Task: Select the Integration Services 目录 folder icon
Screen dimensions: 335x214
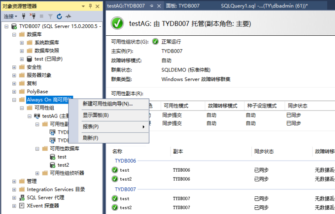Action: tap(22, 189)
